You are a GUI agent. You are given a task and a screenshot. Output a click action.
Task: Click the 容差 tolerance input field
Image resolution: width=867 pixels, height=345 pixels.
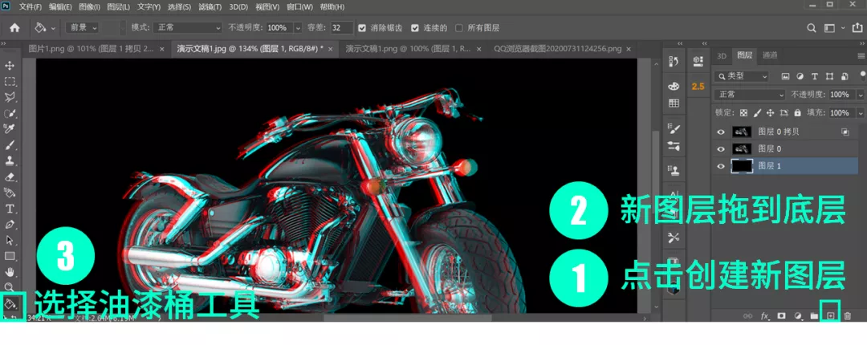tap(342, 27)
